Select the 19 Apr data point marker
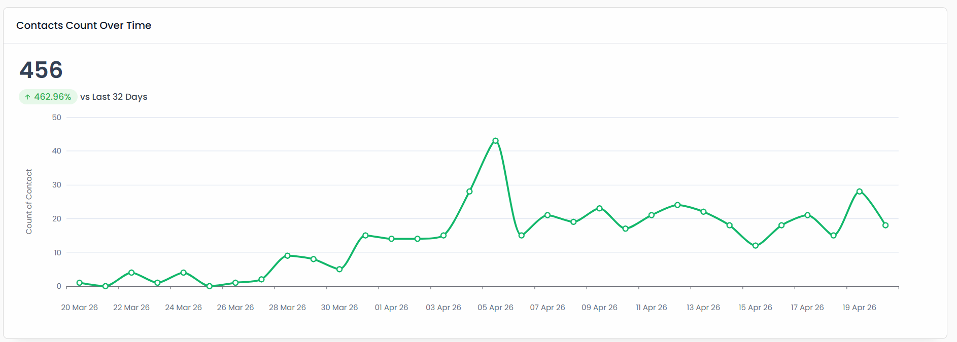 (x=859, y=192)
